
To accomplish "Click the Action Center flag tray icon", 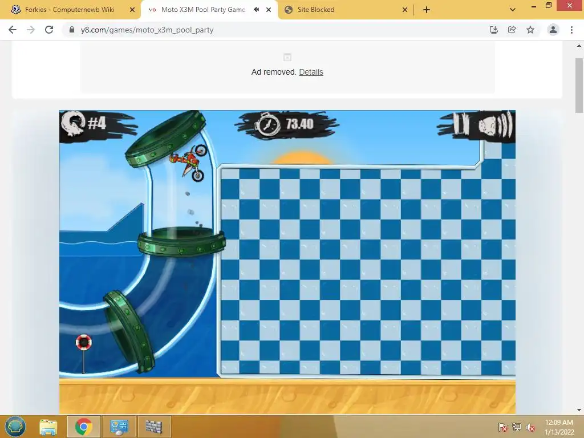I will [x=503, y=427].
